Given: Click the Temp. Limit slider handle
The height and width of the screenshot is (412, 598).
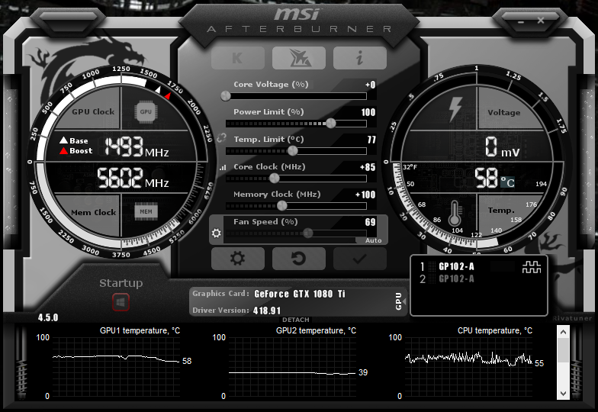Looking at the screenshot, I should pyautogui.click(x=293, y=151).
